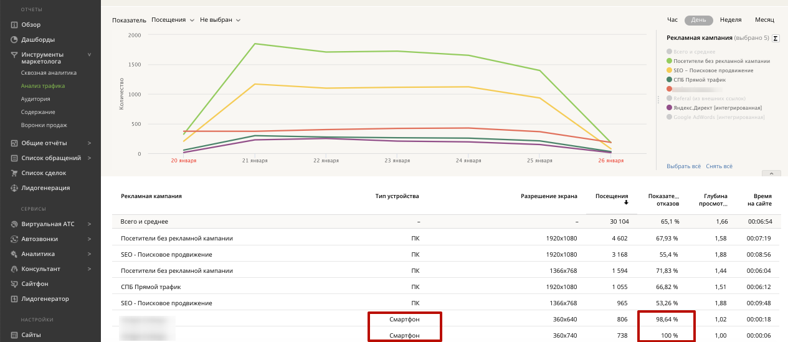
Task: Select the Инструменты маркетолога funnel icon
Action: point(14,55)
